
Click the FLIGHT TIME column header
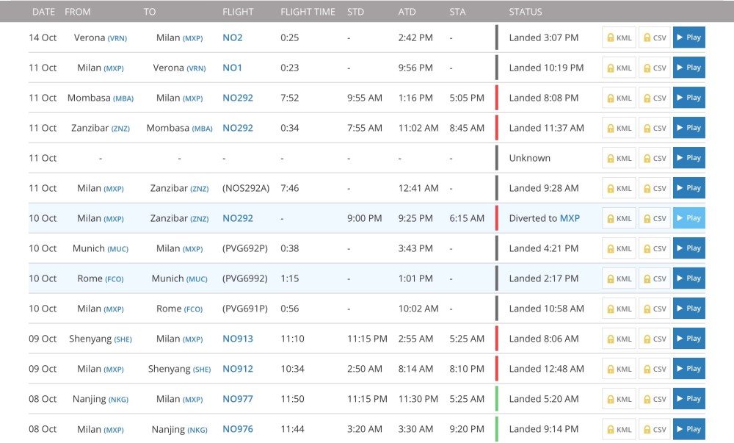click(x=308, y=12)
